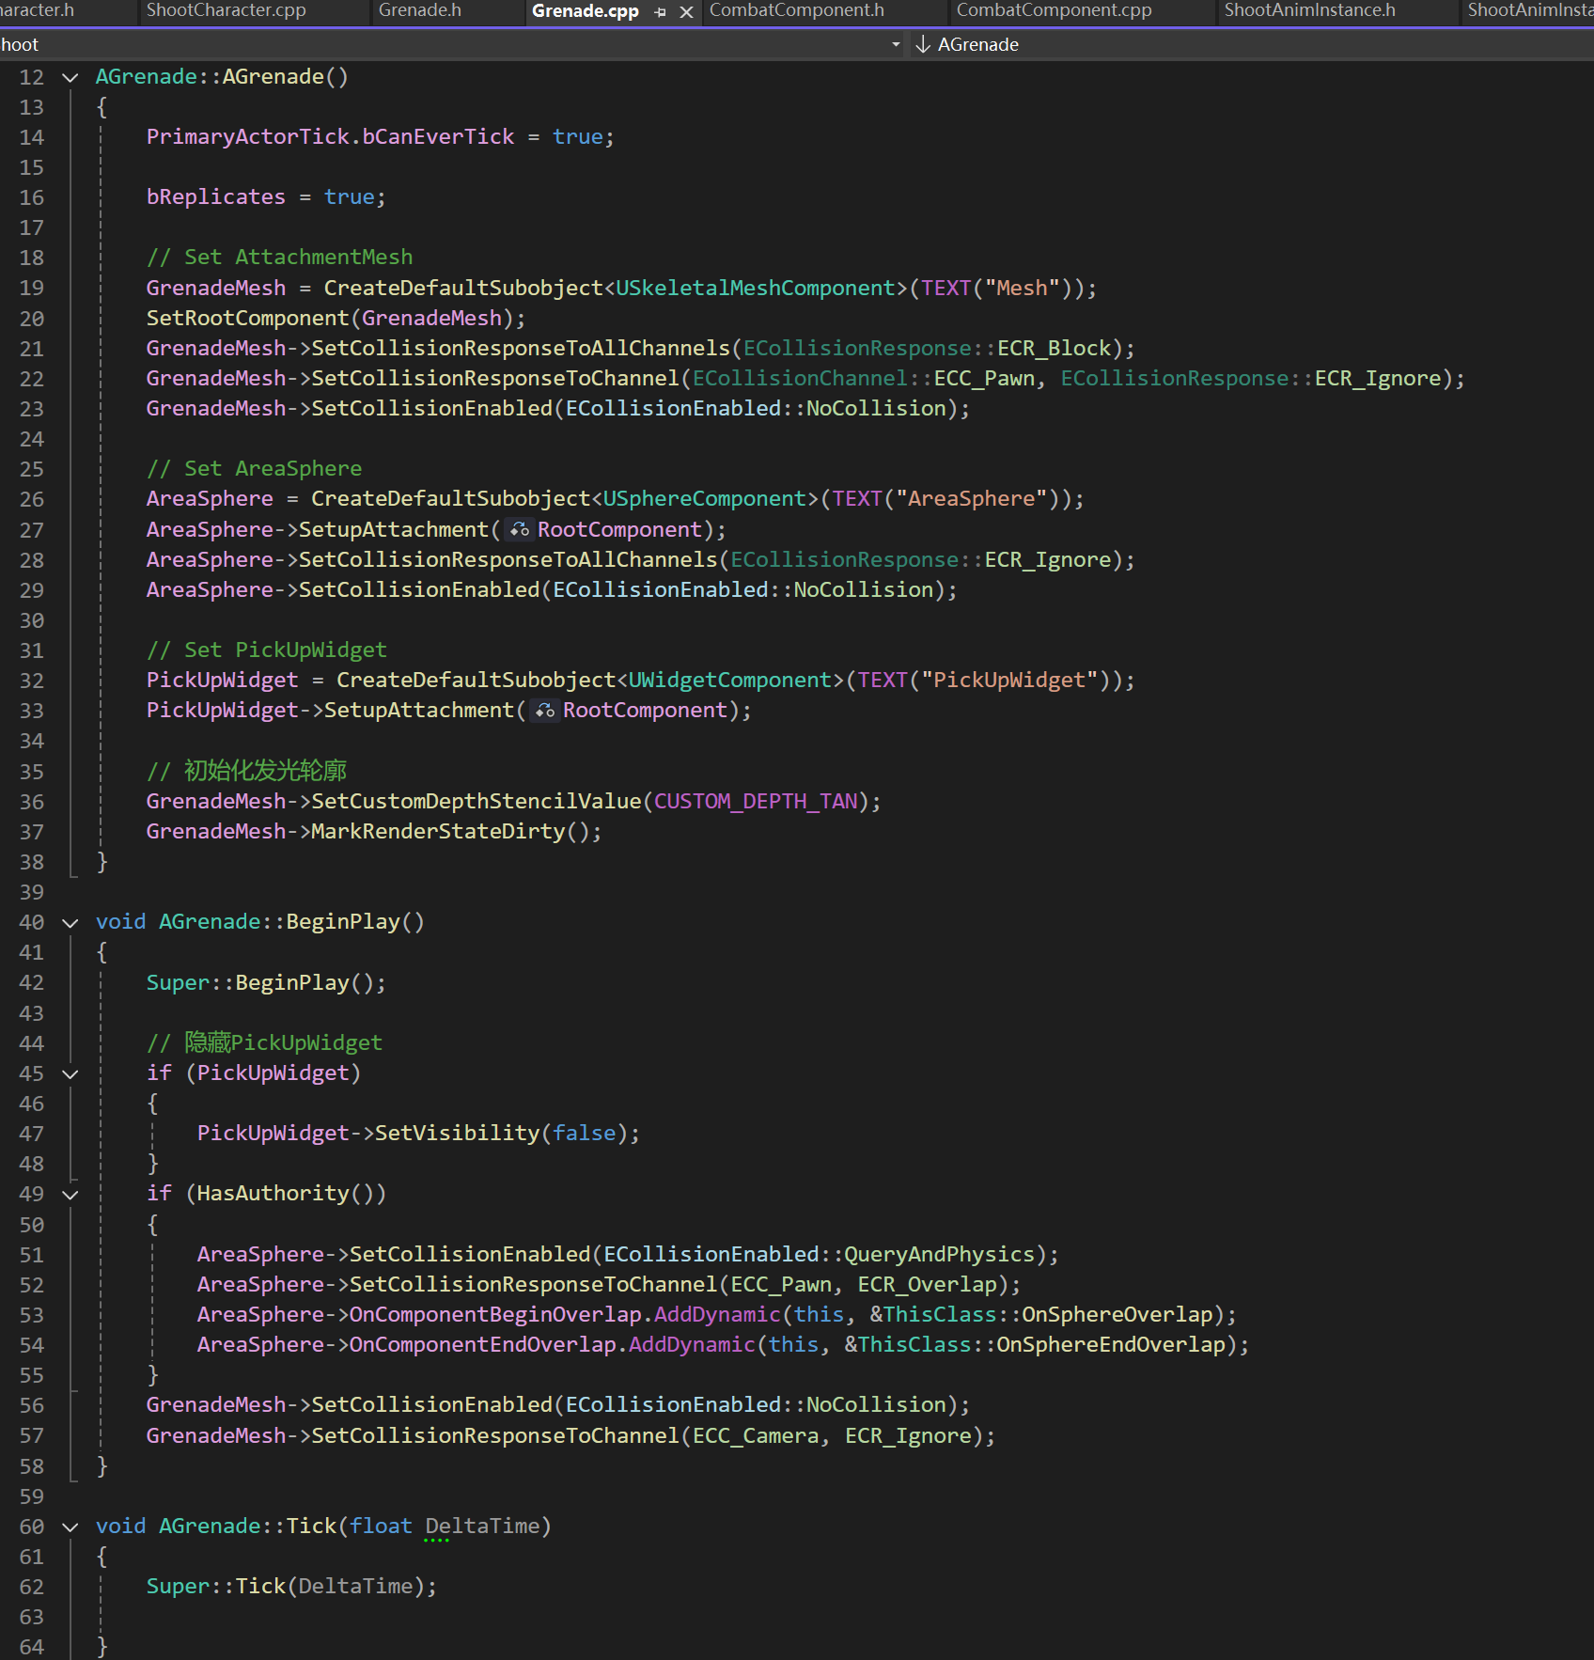This screenshot has height=1660, width=1594.
Task: Click Super::BeginPlay on line 42
Action: pos(247,982)
